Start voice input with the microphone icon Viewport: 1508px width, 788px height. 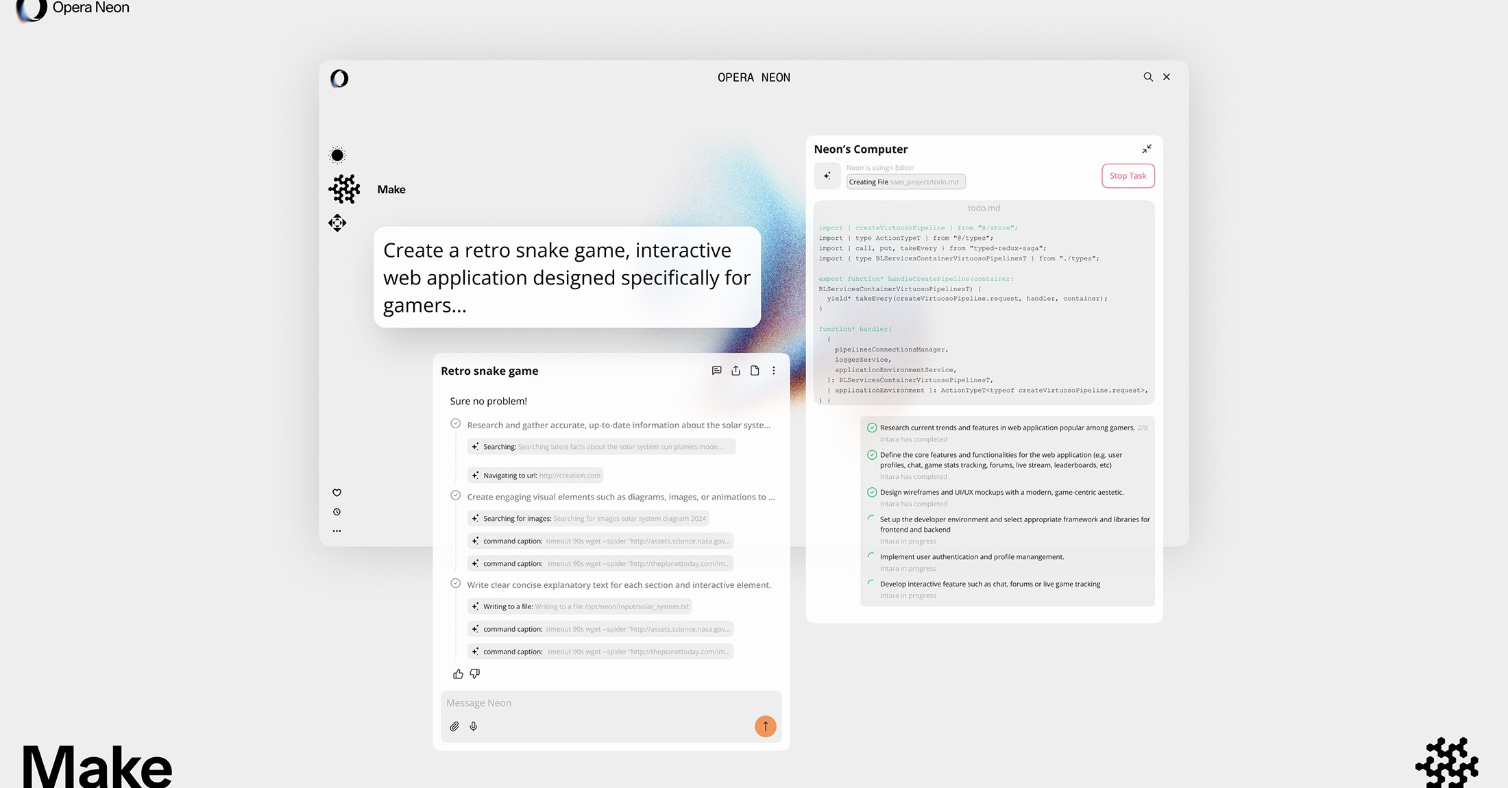click(474, 726)
